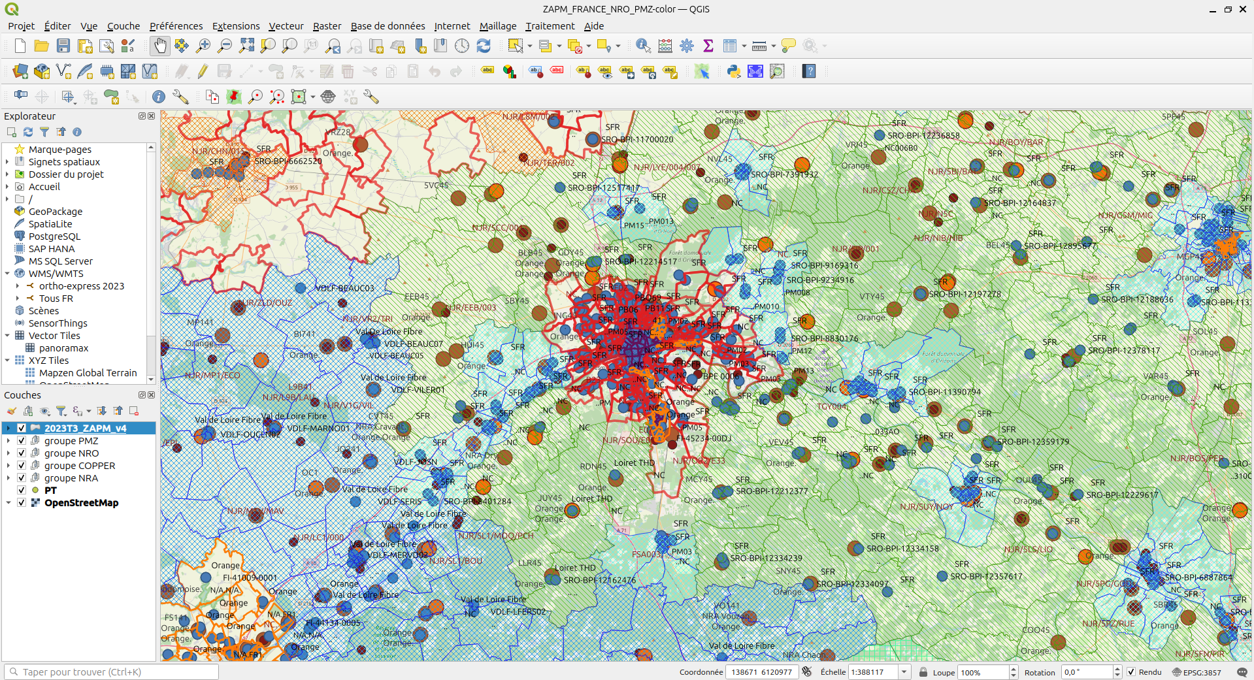
Task: Click the Coordonnée coordinate field
Action: tap(762, 672)
